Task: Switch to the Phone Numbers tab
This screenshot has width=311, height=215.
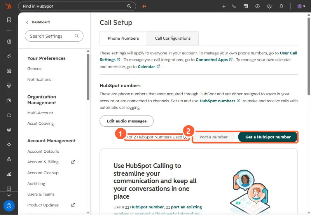Action: 123,38
